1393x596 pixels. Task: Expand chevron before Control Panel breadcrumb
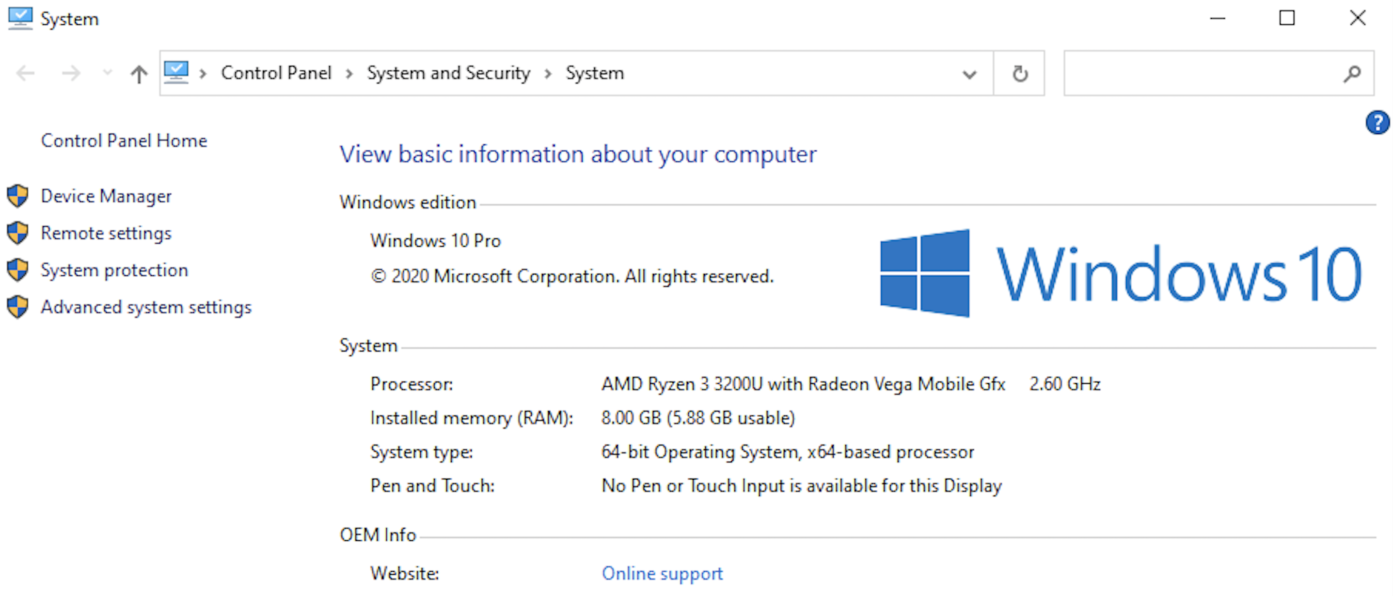tap(203, 74)
